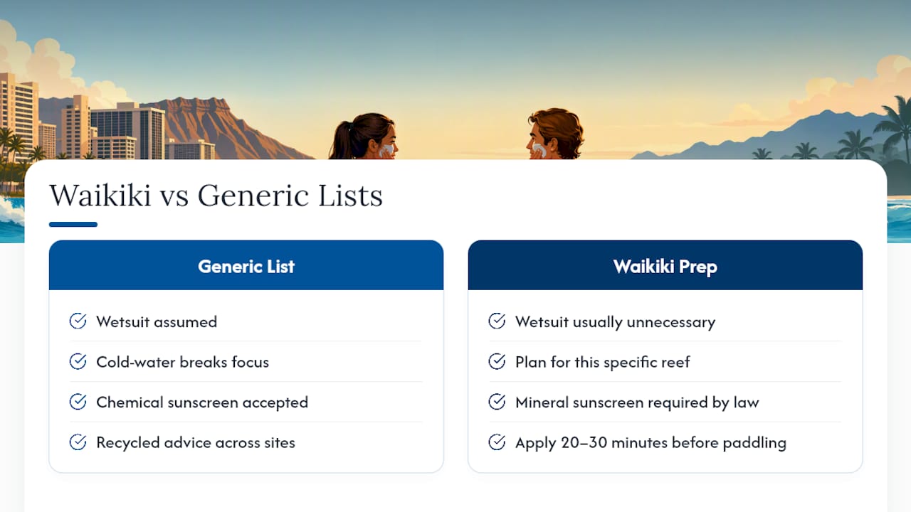Viewport: 911px width, 512px height.
Task: Click the checkmark icon beside Chemical sunscreen accepted
Action: [78, 402]
